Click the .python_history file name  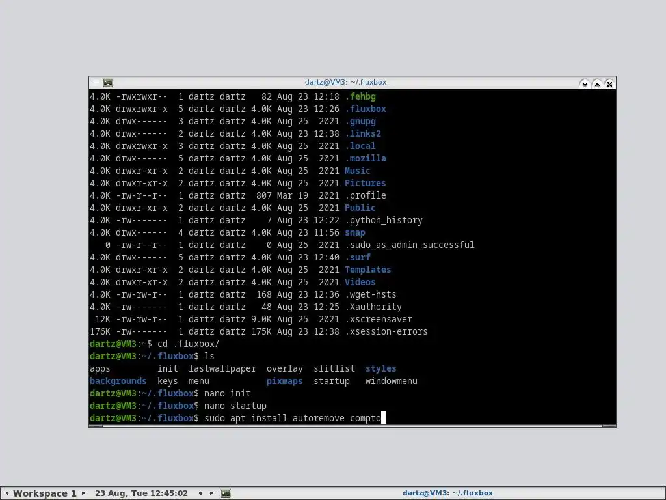384,220
